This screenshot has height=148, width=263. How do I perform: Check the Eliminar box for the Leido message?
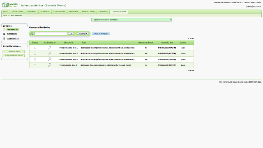click(x=35, y=65)
